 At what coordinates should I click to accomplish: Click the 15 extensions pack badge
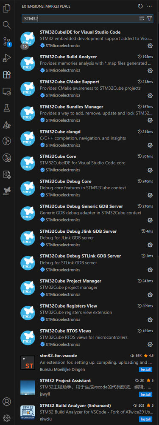tap(25, 47)
